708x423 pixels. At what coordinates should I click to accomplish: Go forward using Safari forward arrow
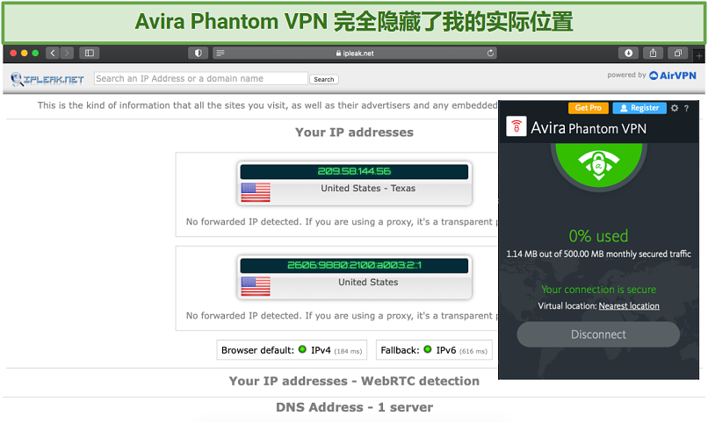pyautogui.click(x=67, y=54)
